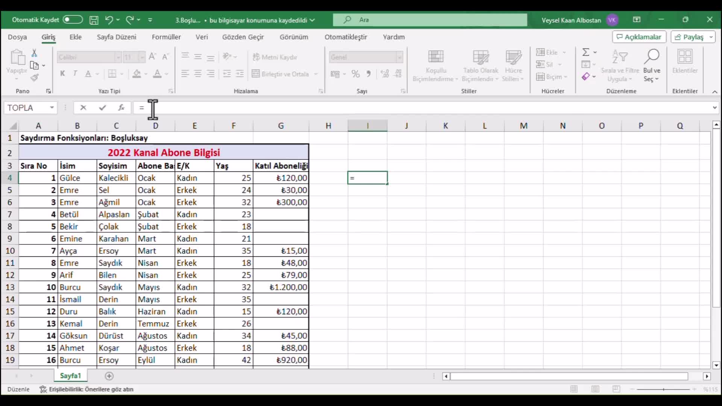This screenshot has height=406, width=722.
Task: Click the Decrease Font Size icon
Action: click(x=165, y=56)
